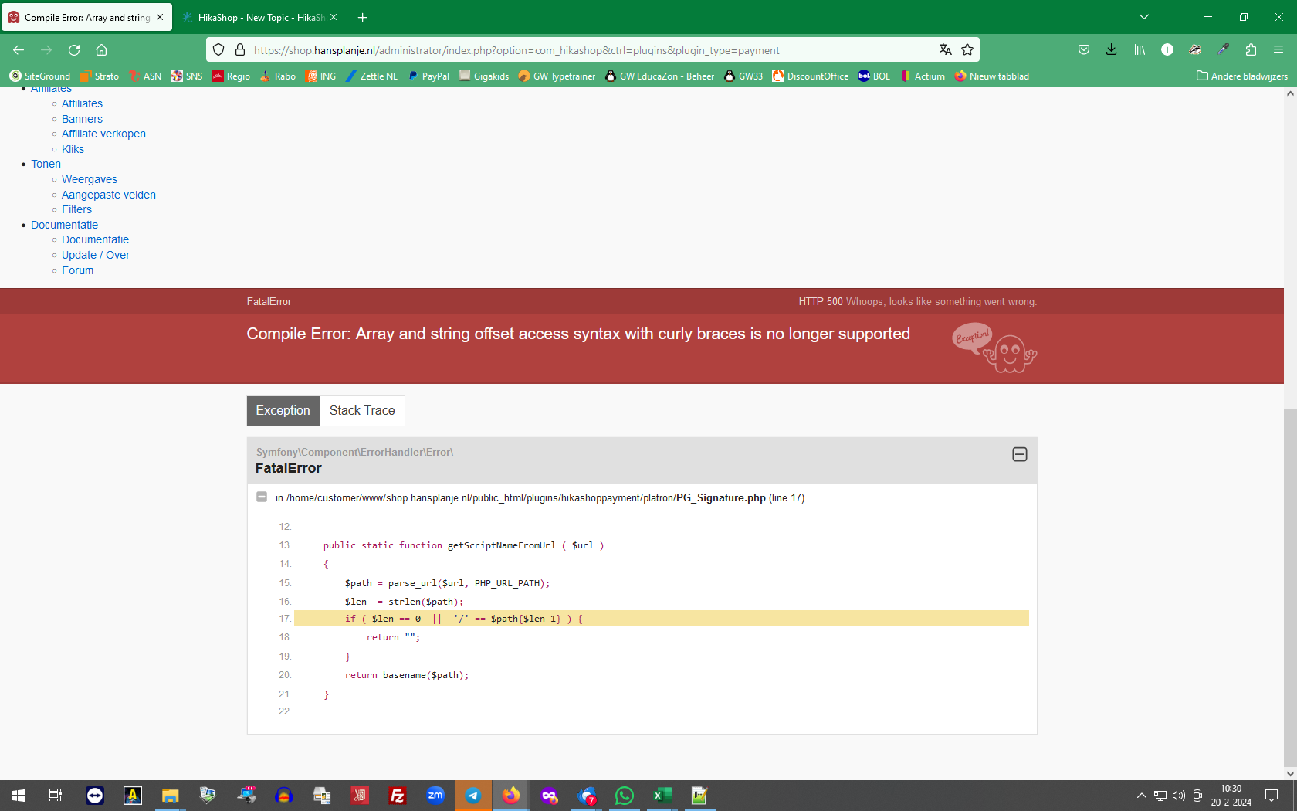
Task: Open the Windows notification center
Action: (x=1272, y=796)
